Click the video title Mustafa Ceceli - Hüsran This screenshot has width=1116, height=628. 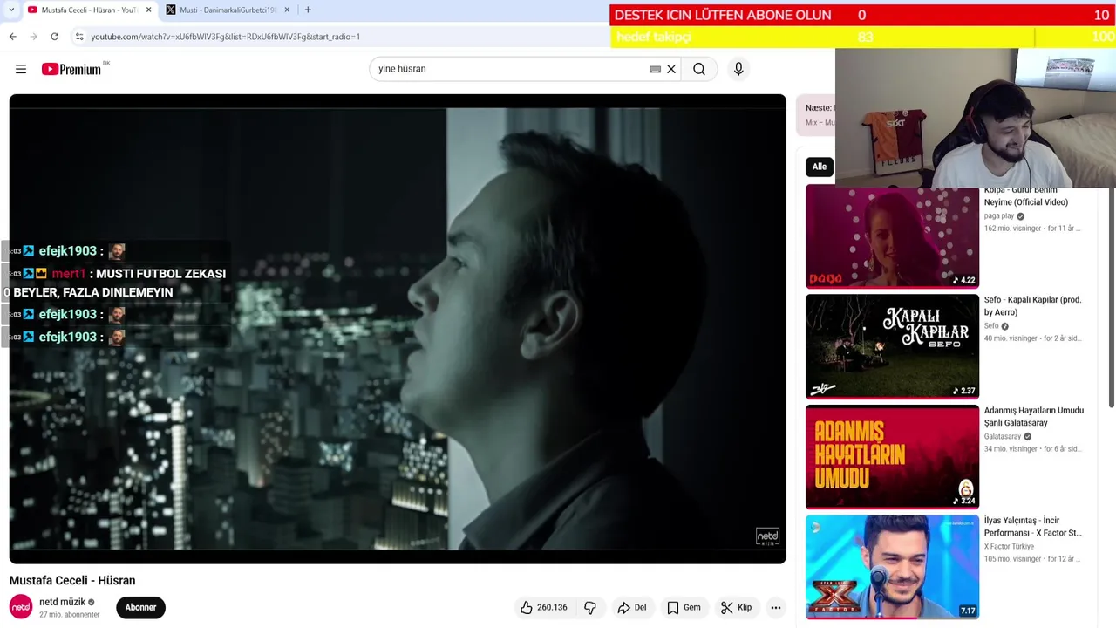[x=72, y=580]
